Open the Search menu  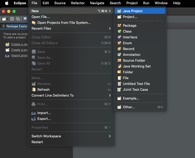115,3
